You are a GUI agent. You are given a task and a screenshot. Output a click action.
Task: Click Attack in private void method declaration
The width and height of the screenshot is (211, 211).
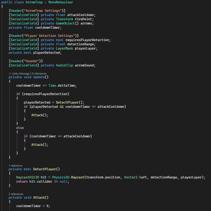39,197
